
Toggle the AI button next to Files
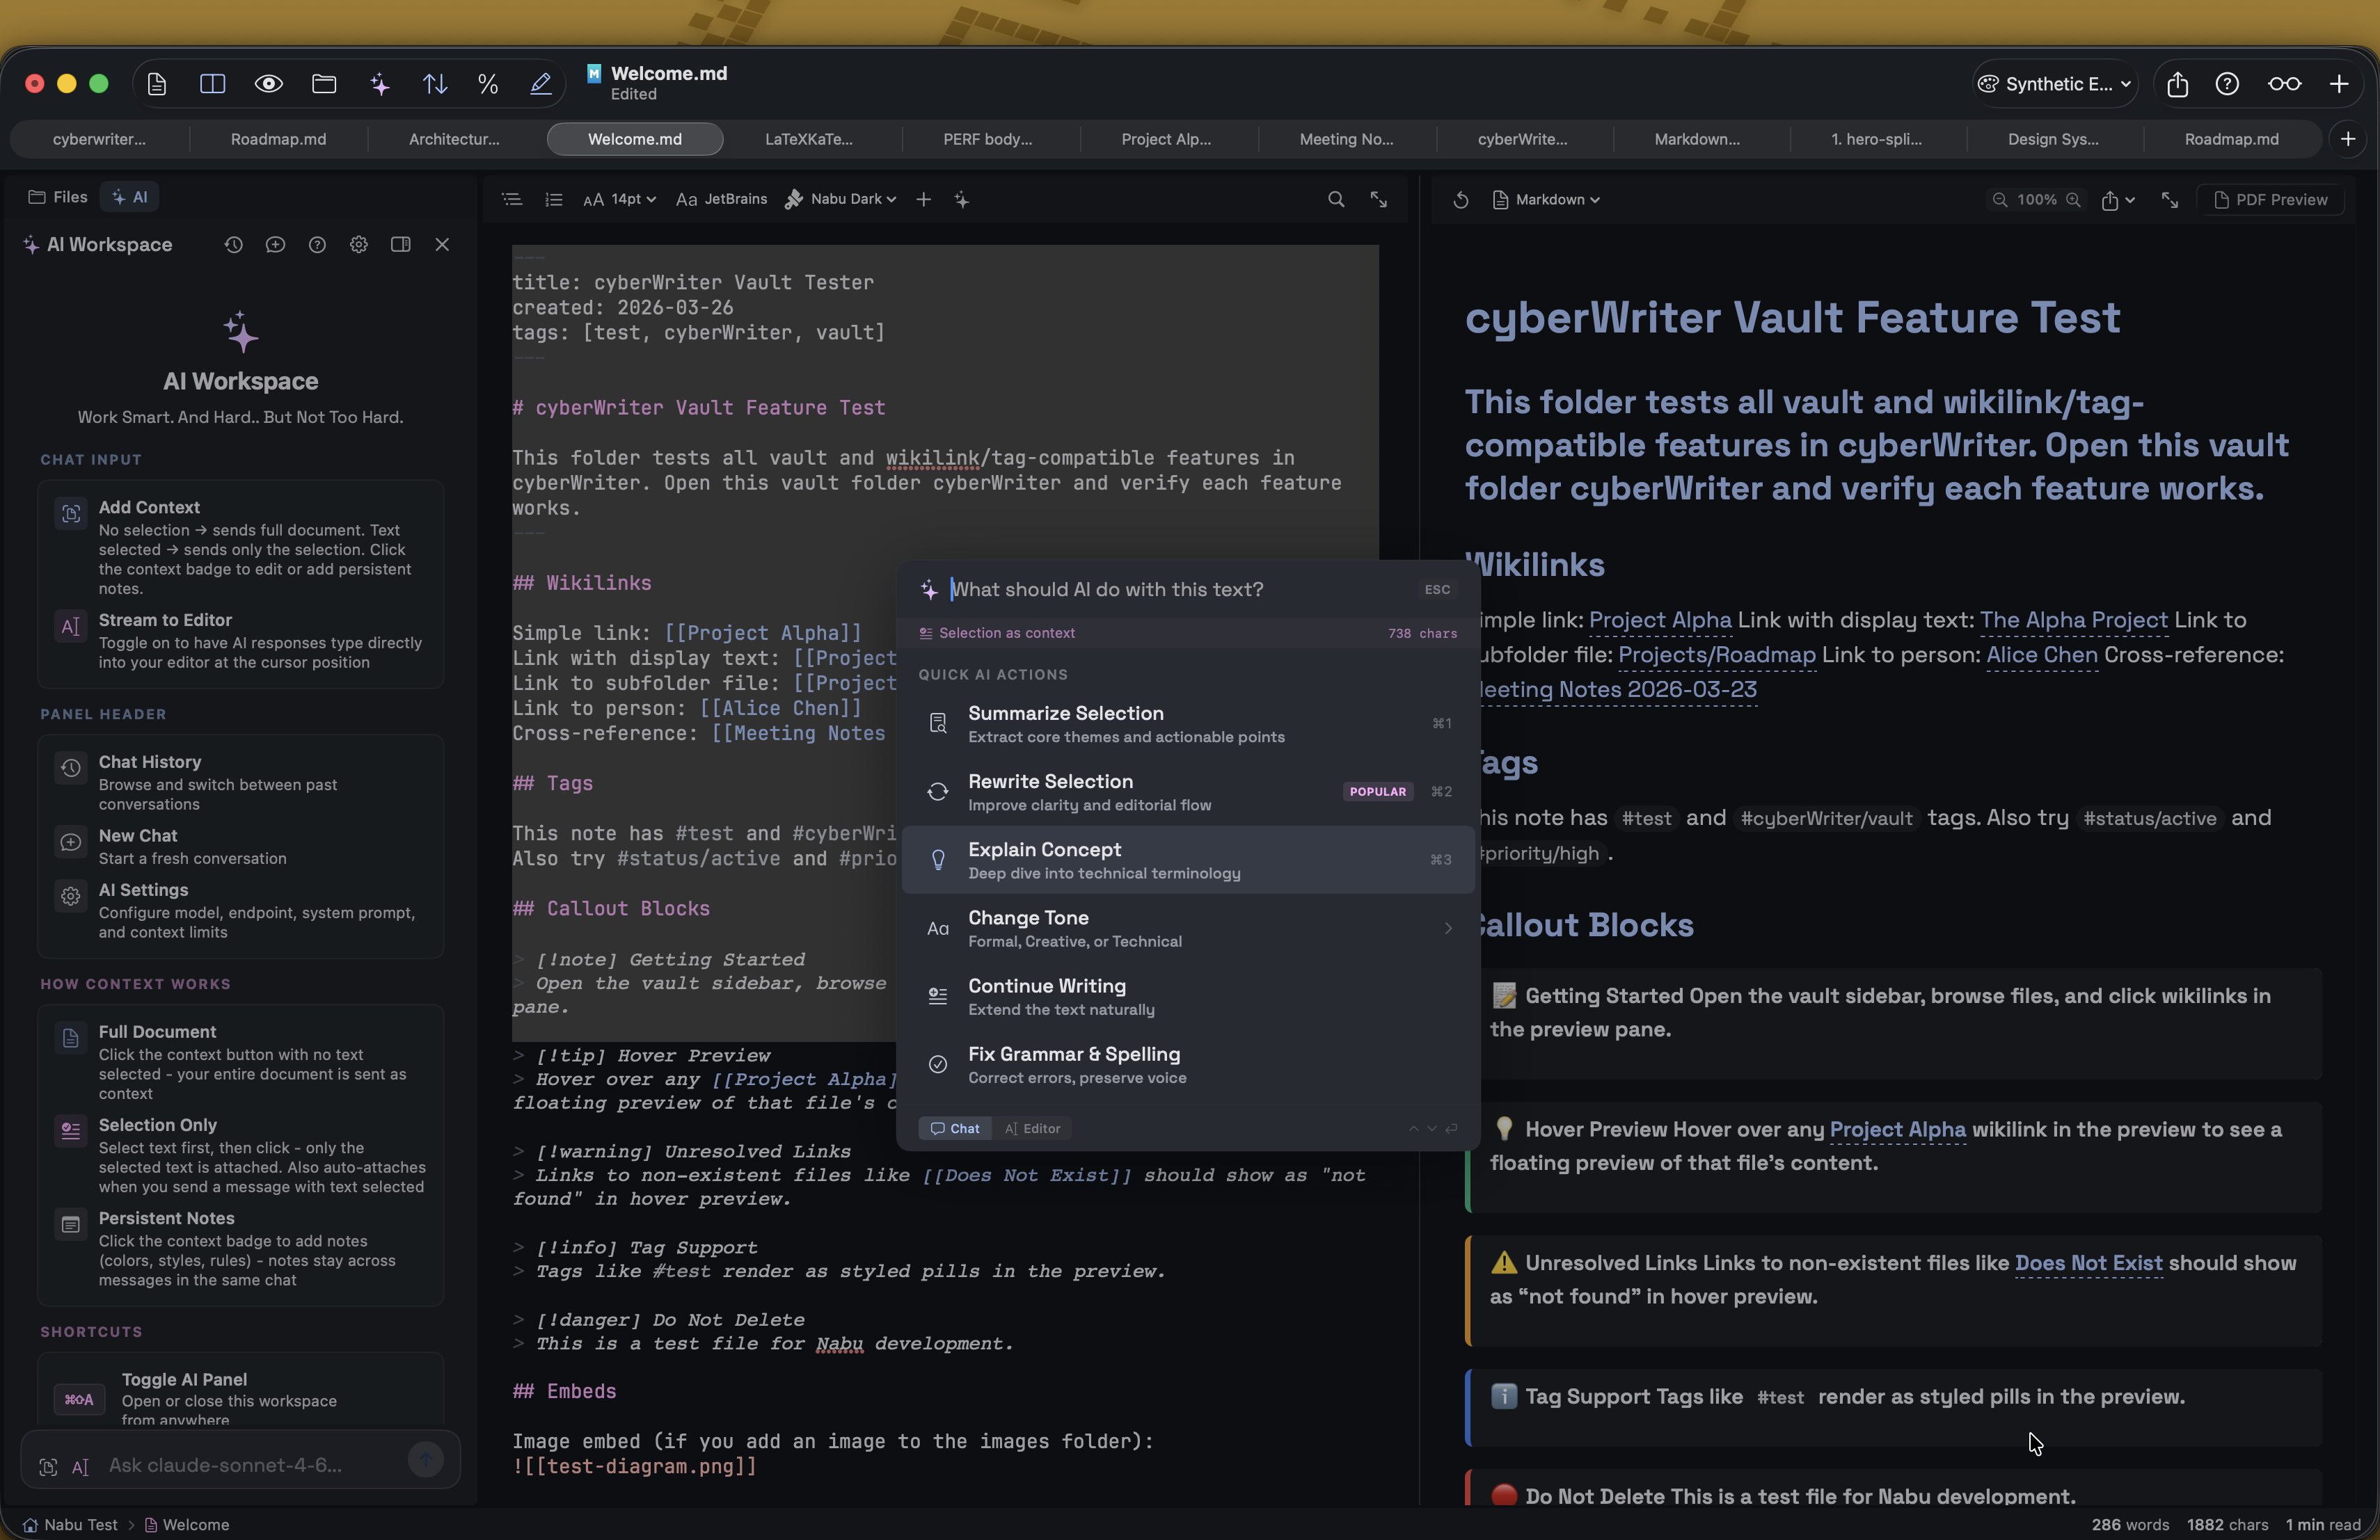pyautogui.click(x=131, y=197)
